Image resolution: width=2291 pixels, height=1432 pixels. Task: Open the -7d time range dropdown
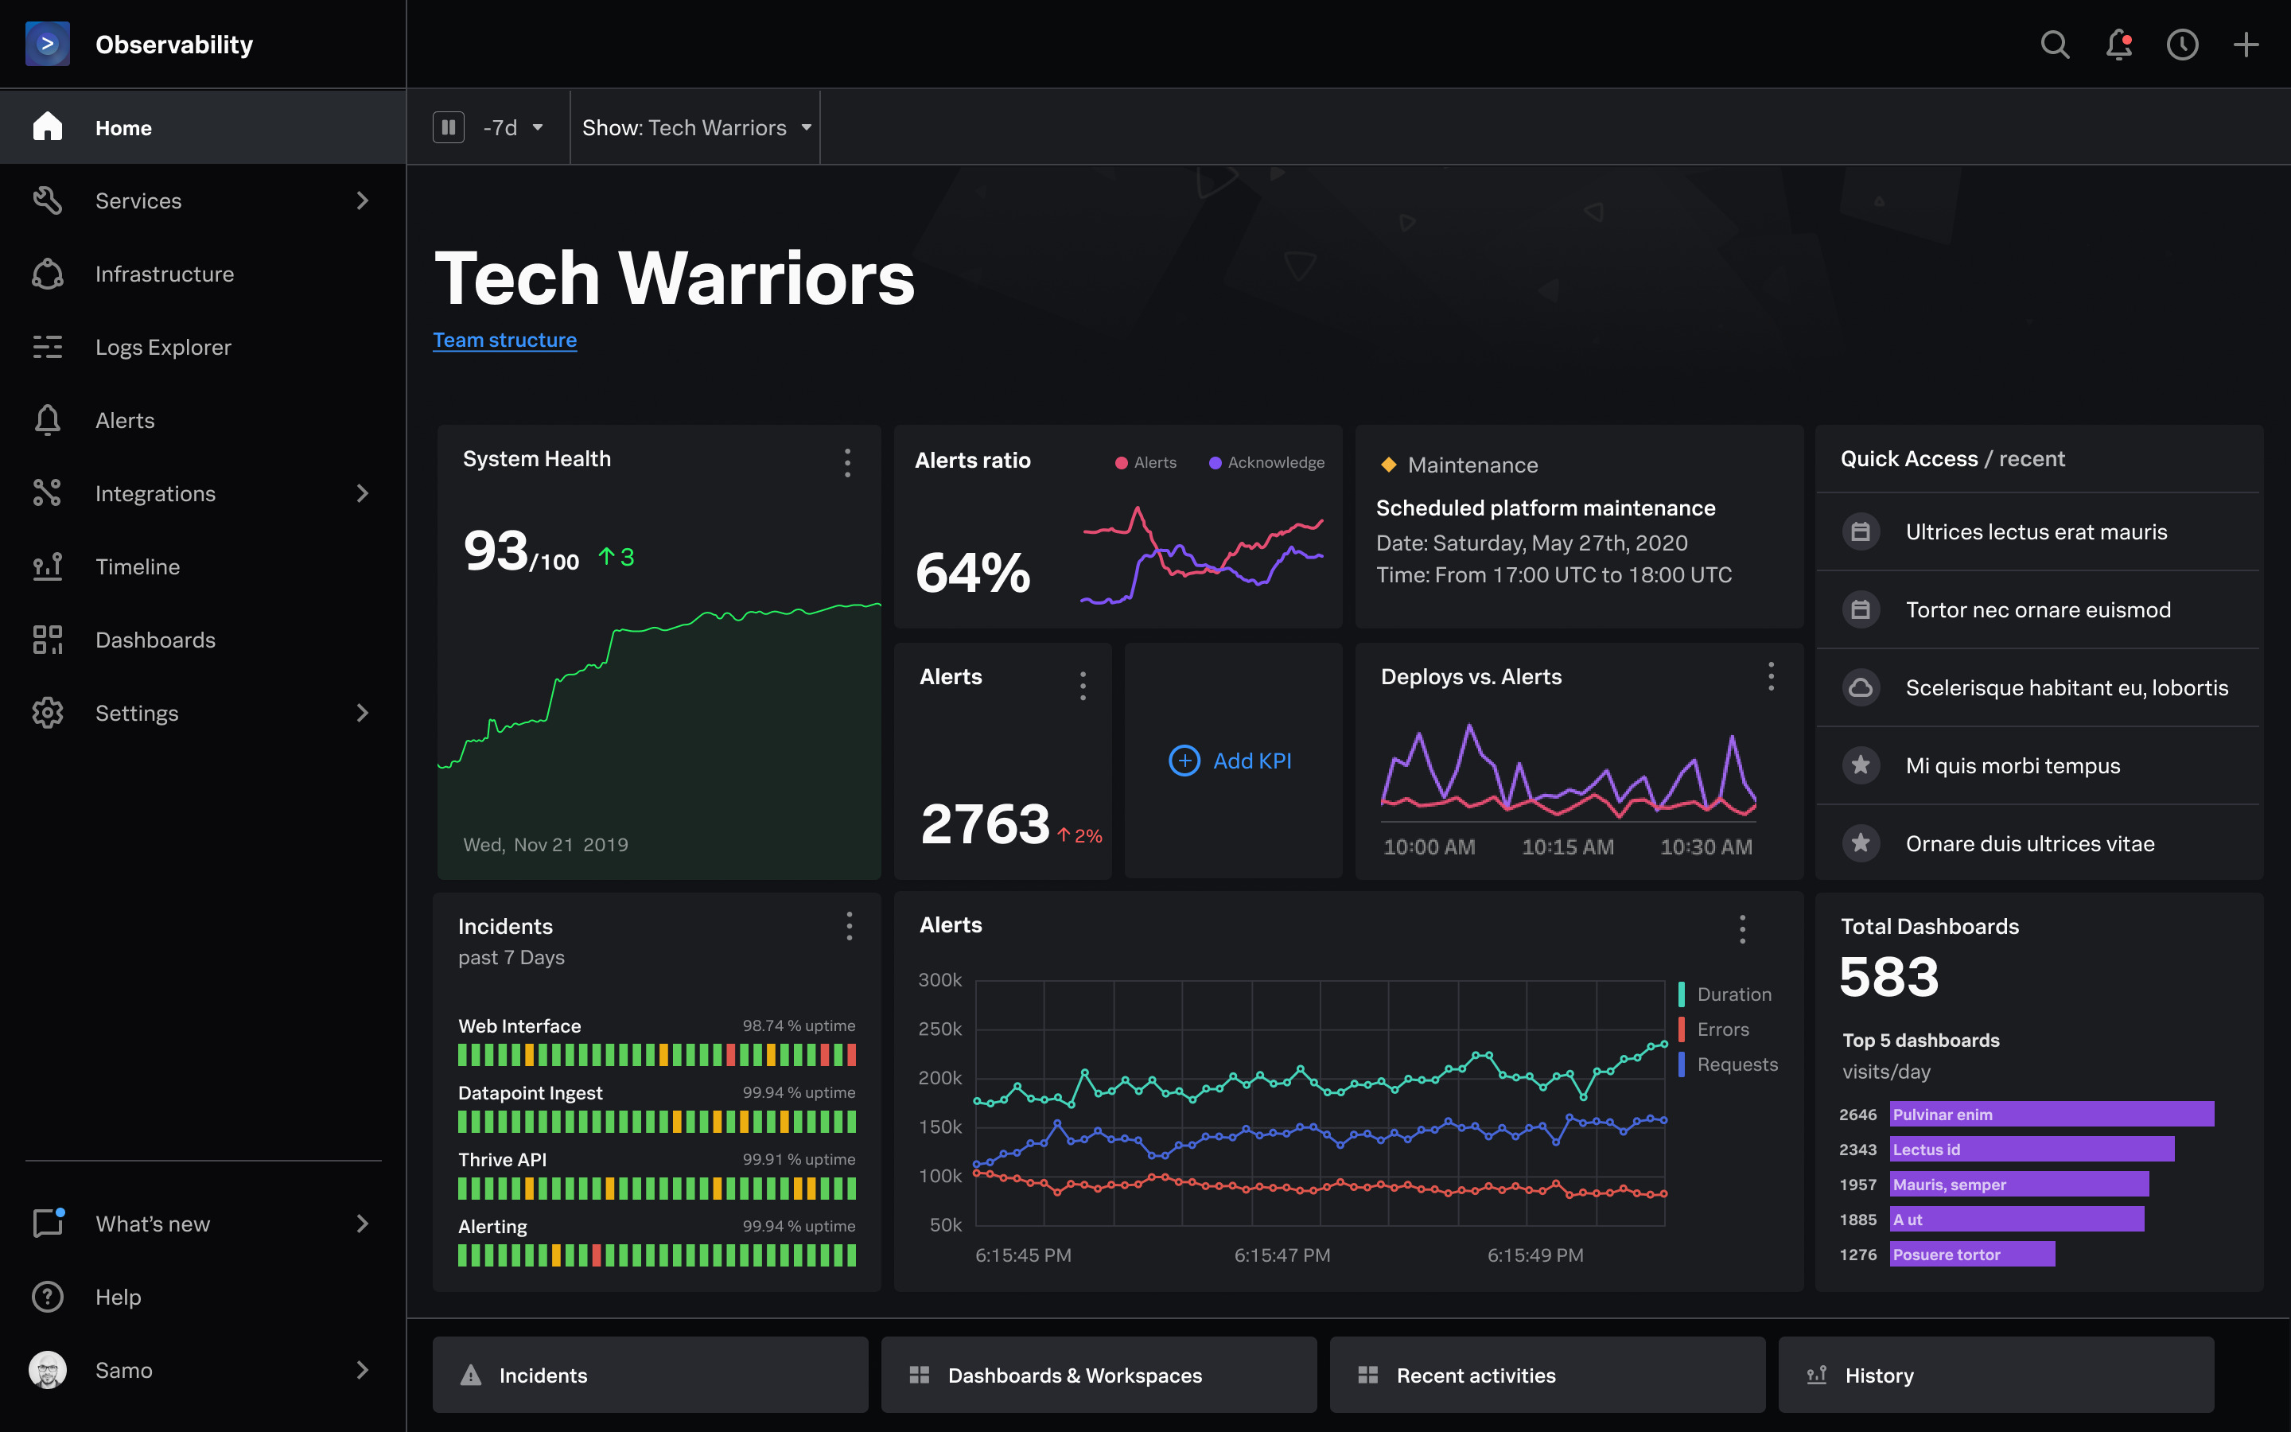click(512, 128)
